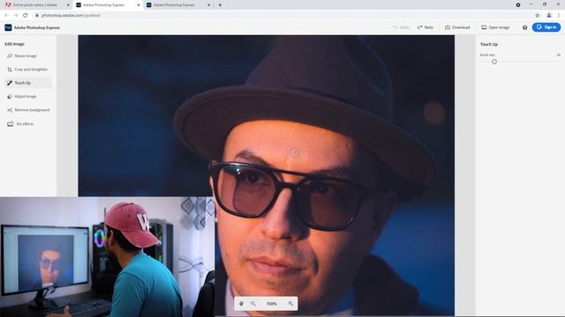
Task: Open the help question mark icon
Action: (x=524, y=27)
